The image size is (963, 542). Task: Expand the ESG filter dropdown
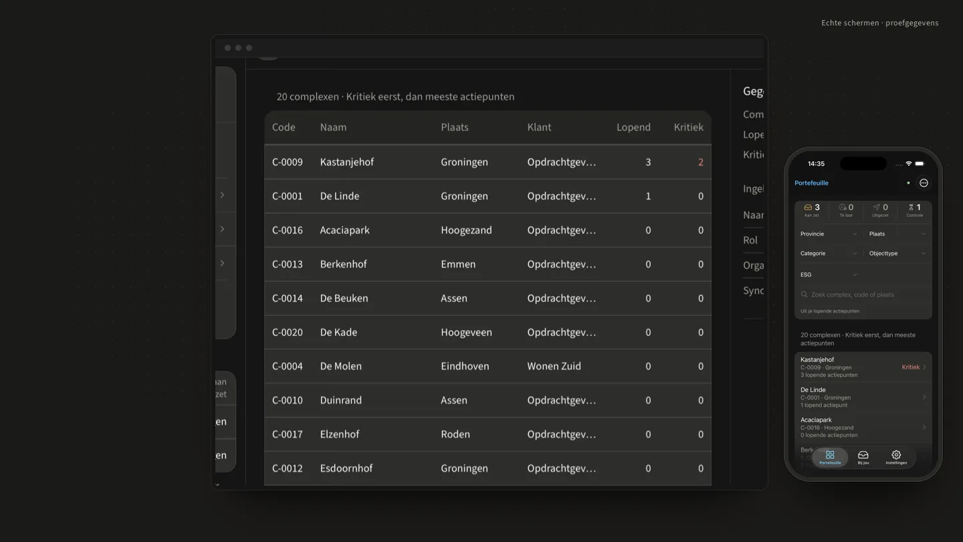[x=829, y=274]
